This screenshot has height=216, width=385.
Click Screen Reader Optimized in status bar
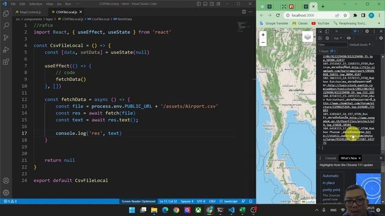138,202
